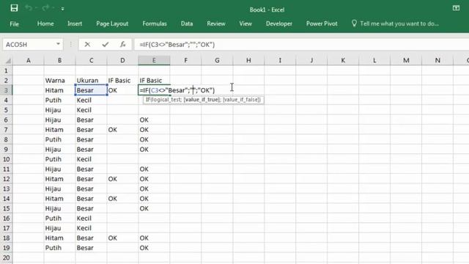Open the Formulas tab
The height and width of the screenshot is (264, 469).
tap(155, 23)
